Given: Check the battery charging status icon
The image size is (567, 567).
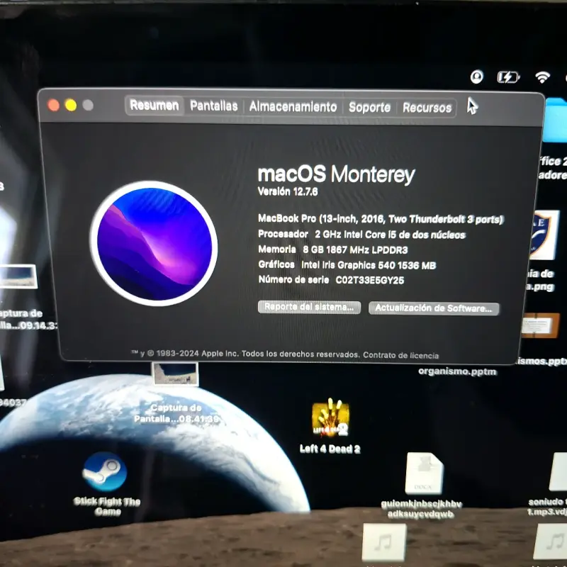Looking at the screenshot, I should 508,77.
